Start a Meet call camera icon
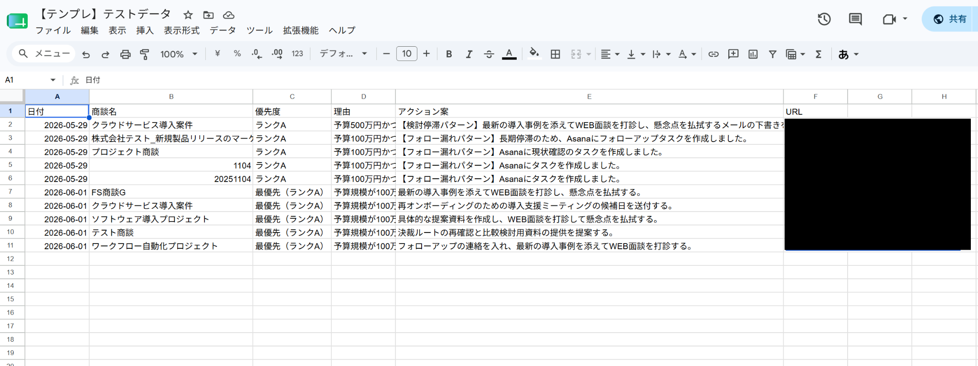The width and height of the screenshot is (978, 366). [x=889, y=19]
